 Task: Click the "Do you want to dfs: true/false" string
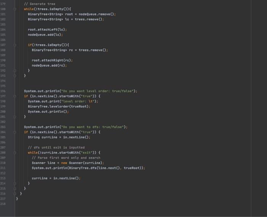click(x=92, y=127)
